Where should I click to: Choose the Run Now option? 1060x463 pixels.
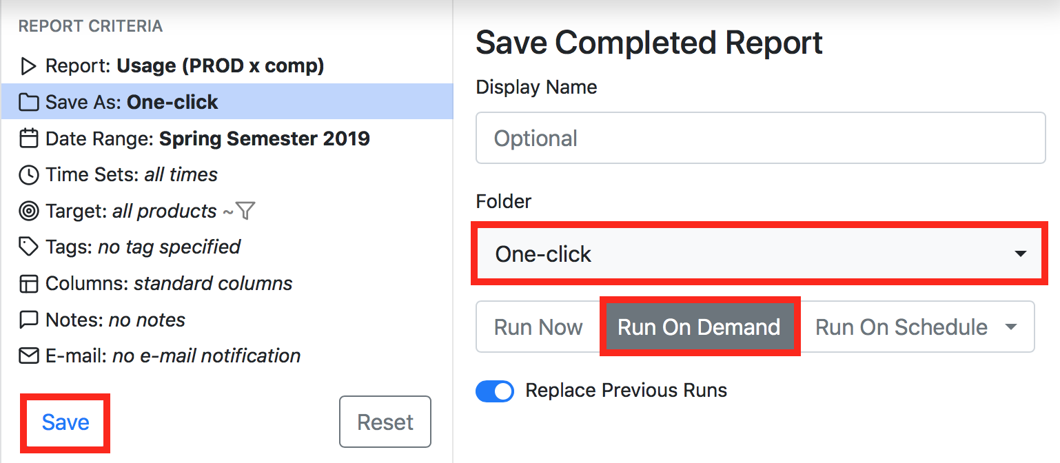[538, 327]
